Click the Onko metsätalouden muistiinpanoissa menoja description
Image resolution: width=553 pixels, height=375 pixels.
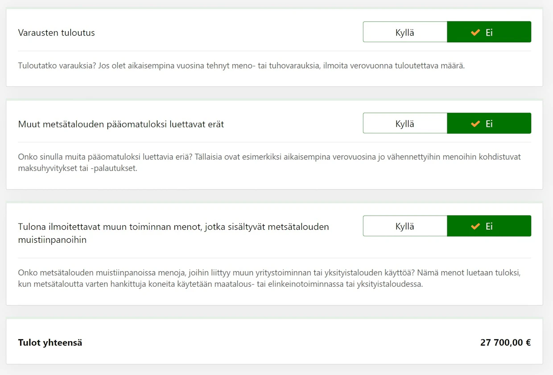tap(269, 278)
